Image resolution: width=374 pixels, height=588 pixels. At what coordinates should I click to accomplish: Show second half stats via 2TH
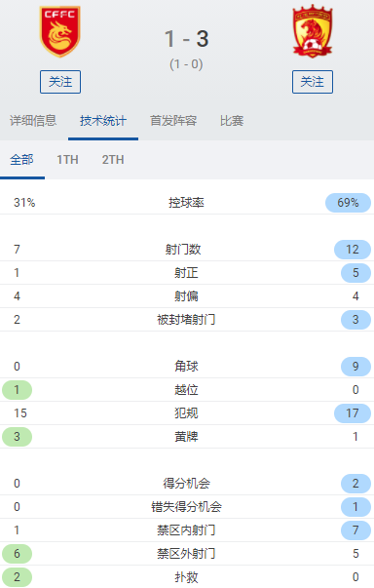click(113, 159)
